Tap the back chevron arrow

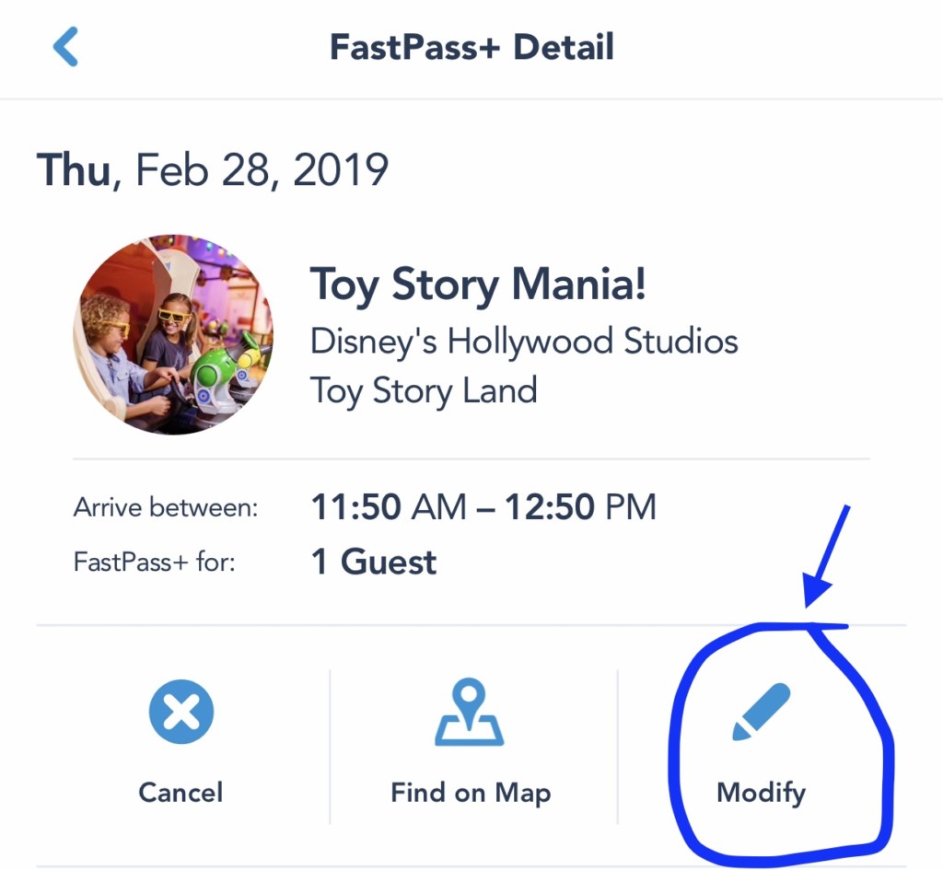[x=65, y=47]
